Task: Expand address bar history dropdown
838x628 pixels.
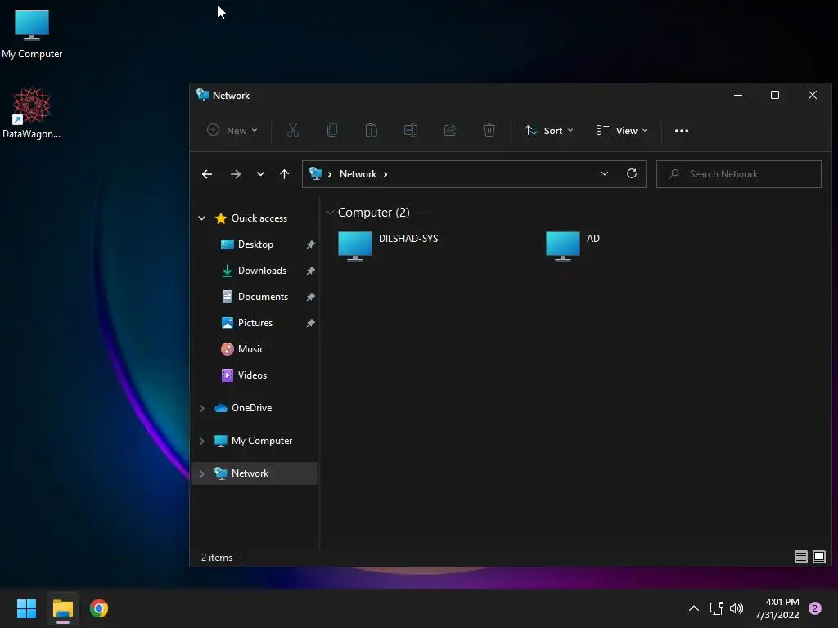Action: tap(605, 173)
